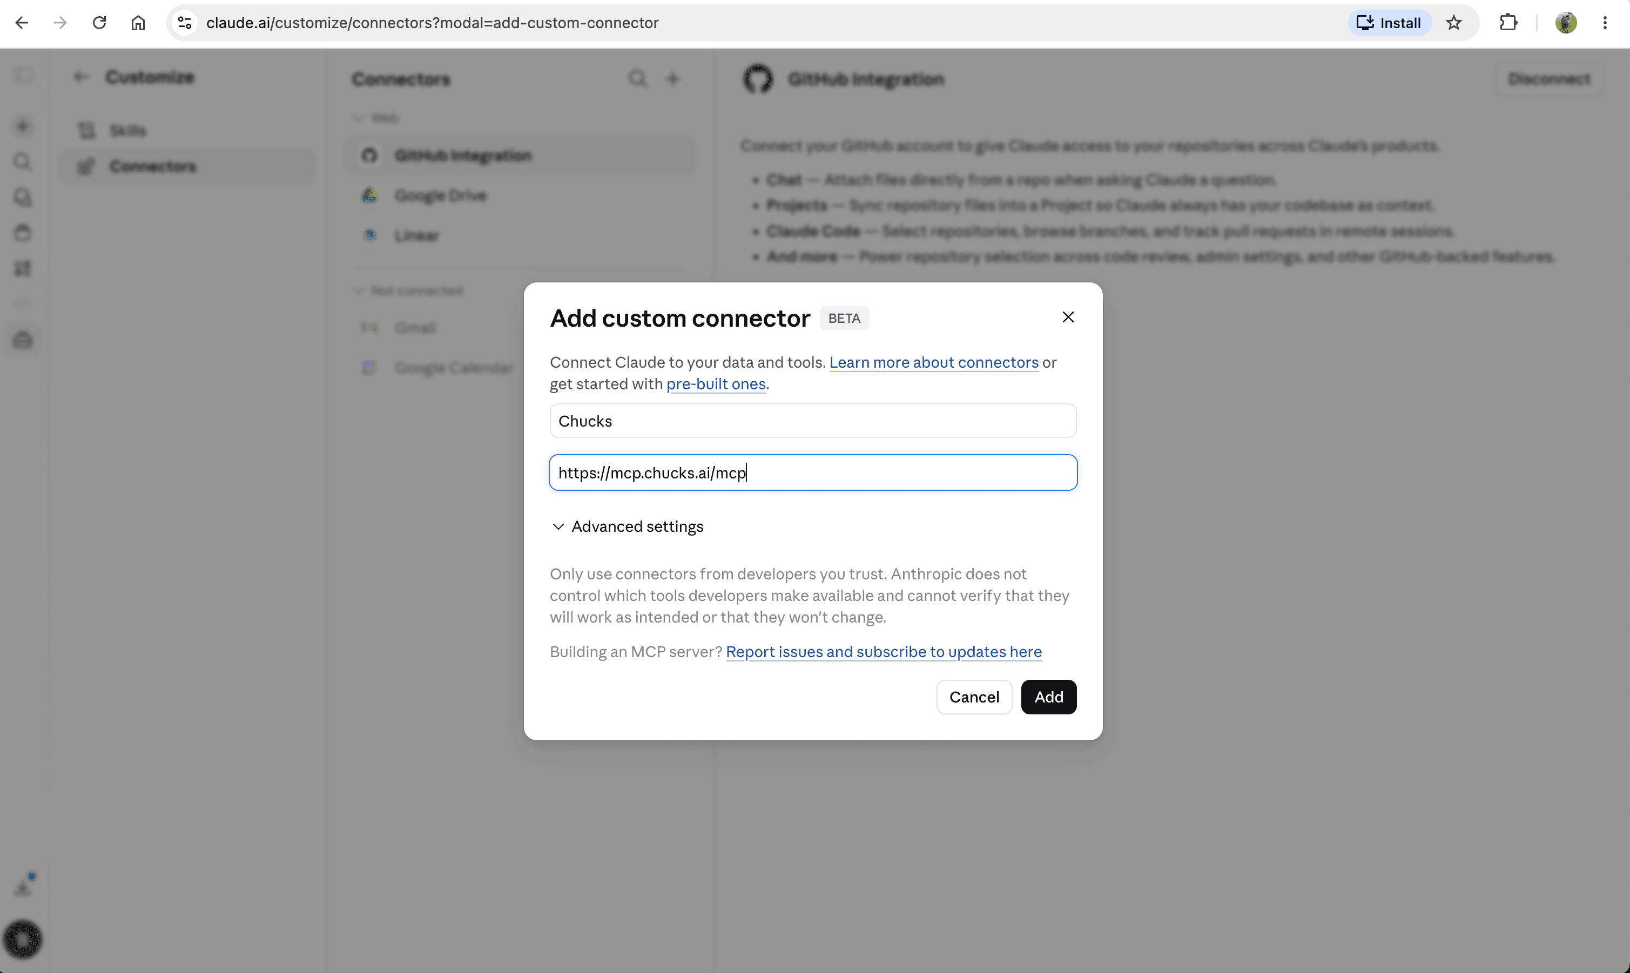Viewport: 1630px width, 973px height.
Task: Open Learn more about connectors link
Action: click(x=934, y=363)
